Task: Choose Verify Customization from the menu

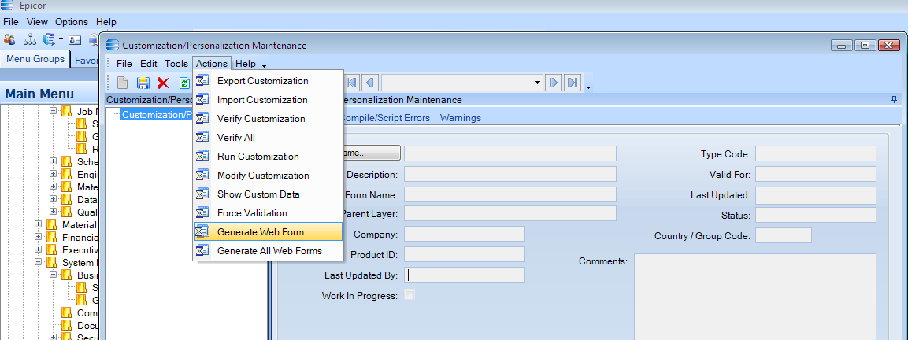Action: click(x=268, y=118)
